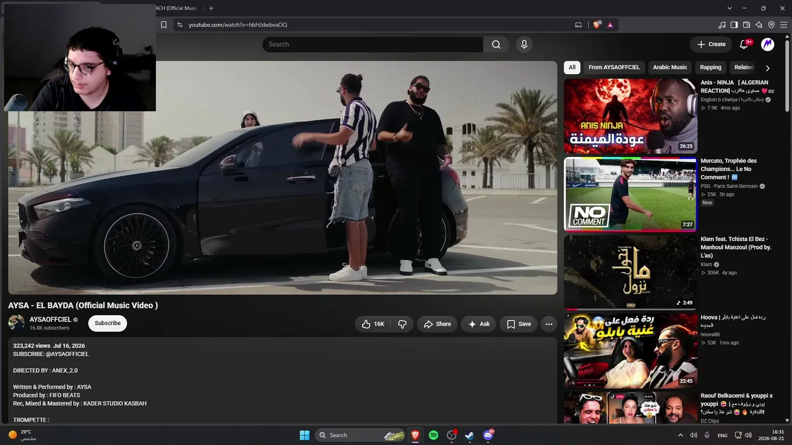Click the system tray microphone icon
The height and width of the screenshot is (445, 792).
point(707,435)
